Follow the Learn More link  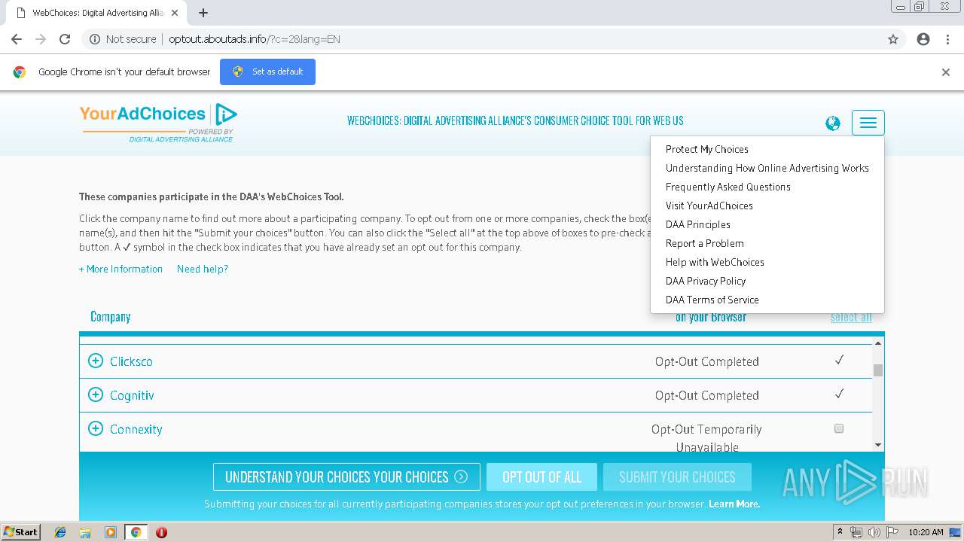point(734,504)
